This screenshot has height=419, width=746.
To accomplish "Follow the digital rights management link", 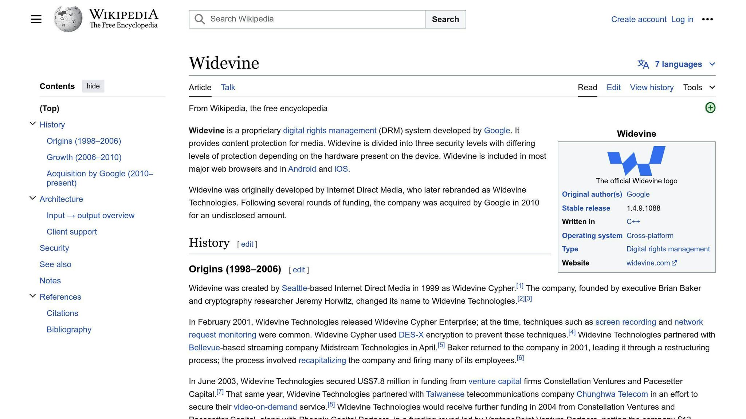I will pyautogui.click(x=329, y=131).
